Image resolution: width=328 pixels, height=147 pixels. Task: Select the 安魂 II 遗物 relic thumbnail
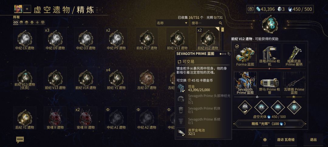click(55, 118)
